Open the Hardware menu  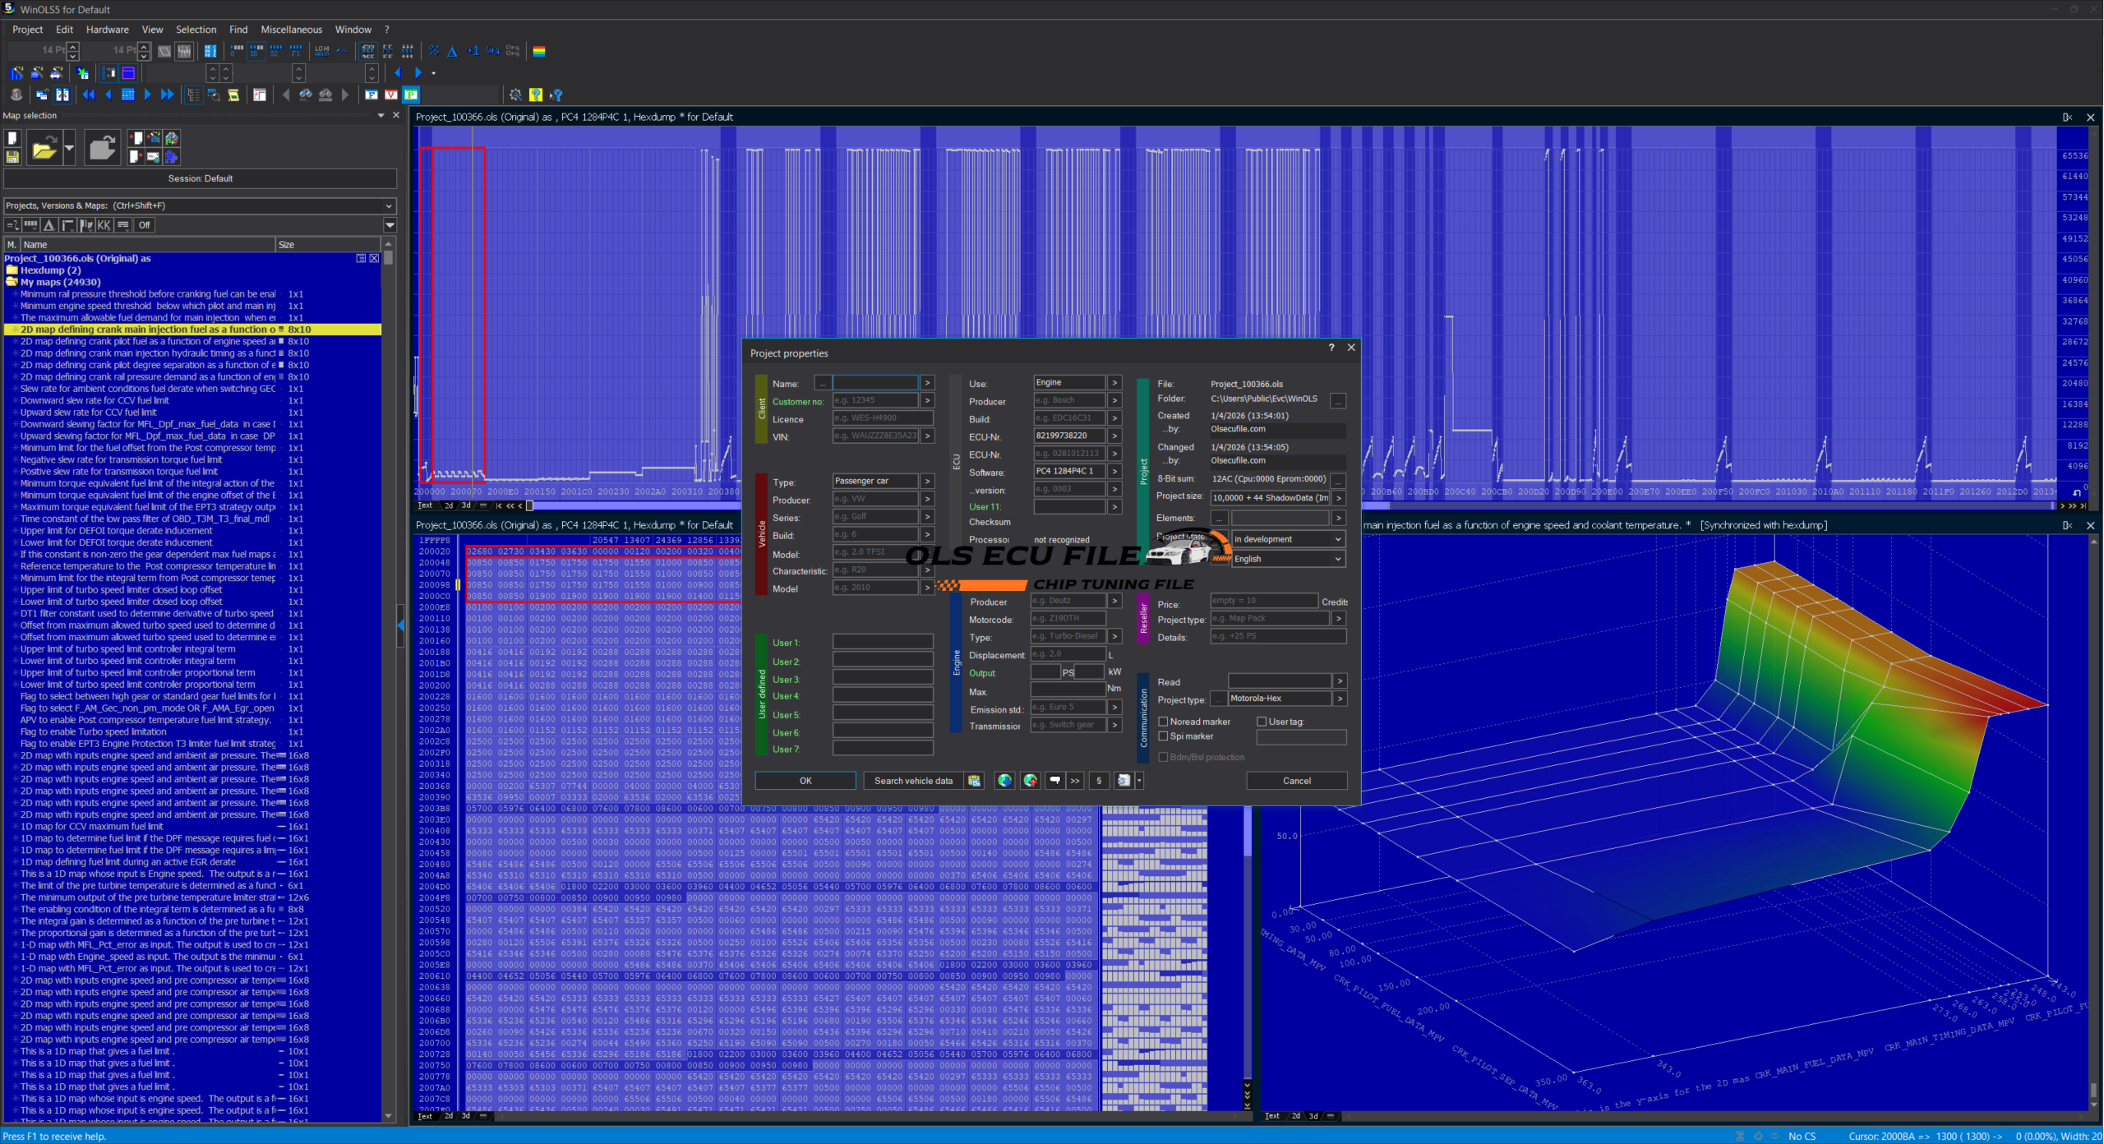pos(107,30)
